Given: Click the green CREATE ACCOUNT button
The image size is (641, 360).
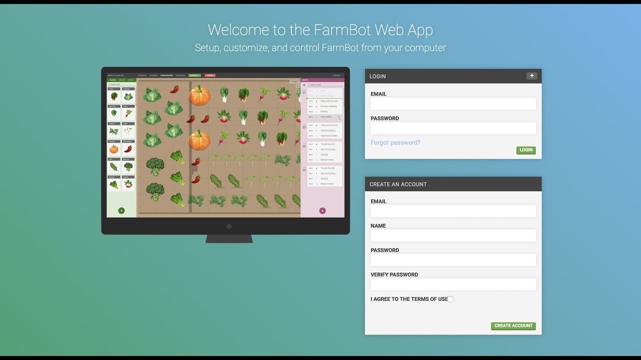Looking at the screenshot, I should [513, 326].
